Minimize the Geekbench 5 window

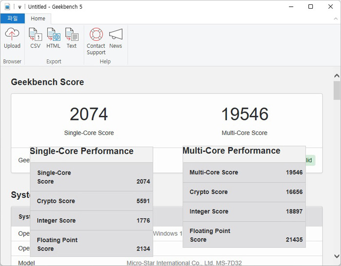click(x=291, y=7)
